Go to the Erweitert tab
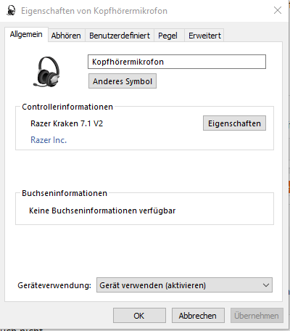The height and width of the screenshot is (331, 290). [204, 36]
